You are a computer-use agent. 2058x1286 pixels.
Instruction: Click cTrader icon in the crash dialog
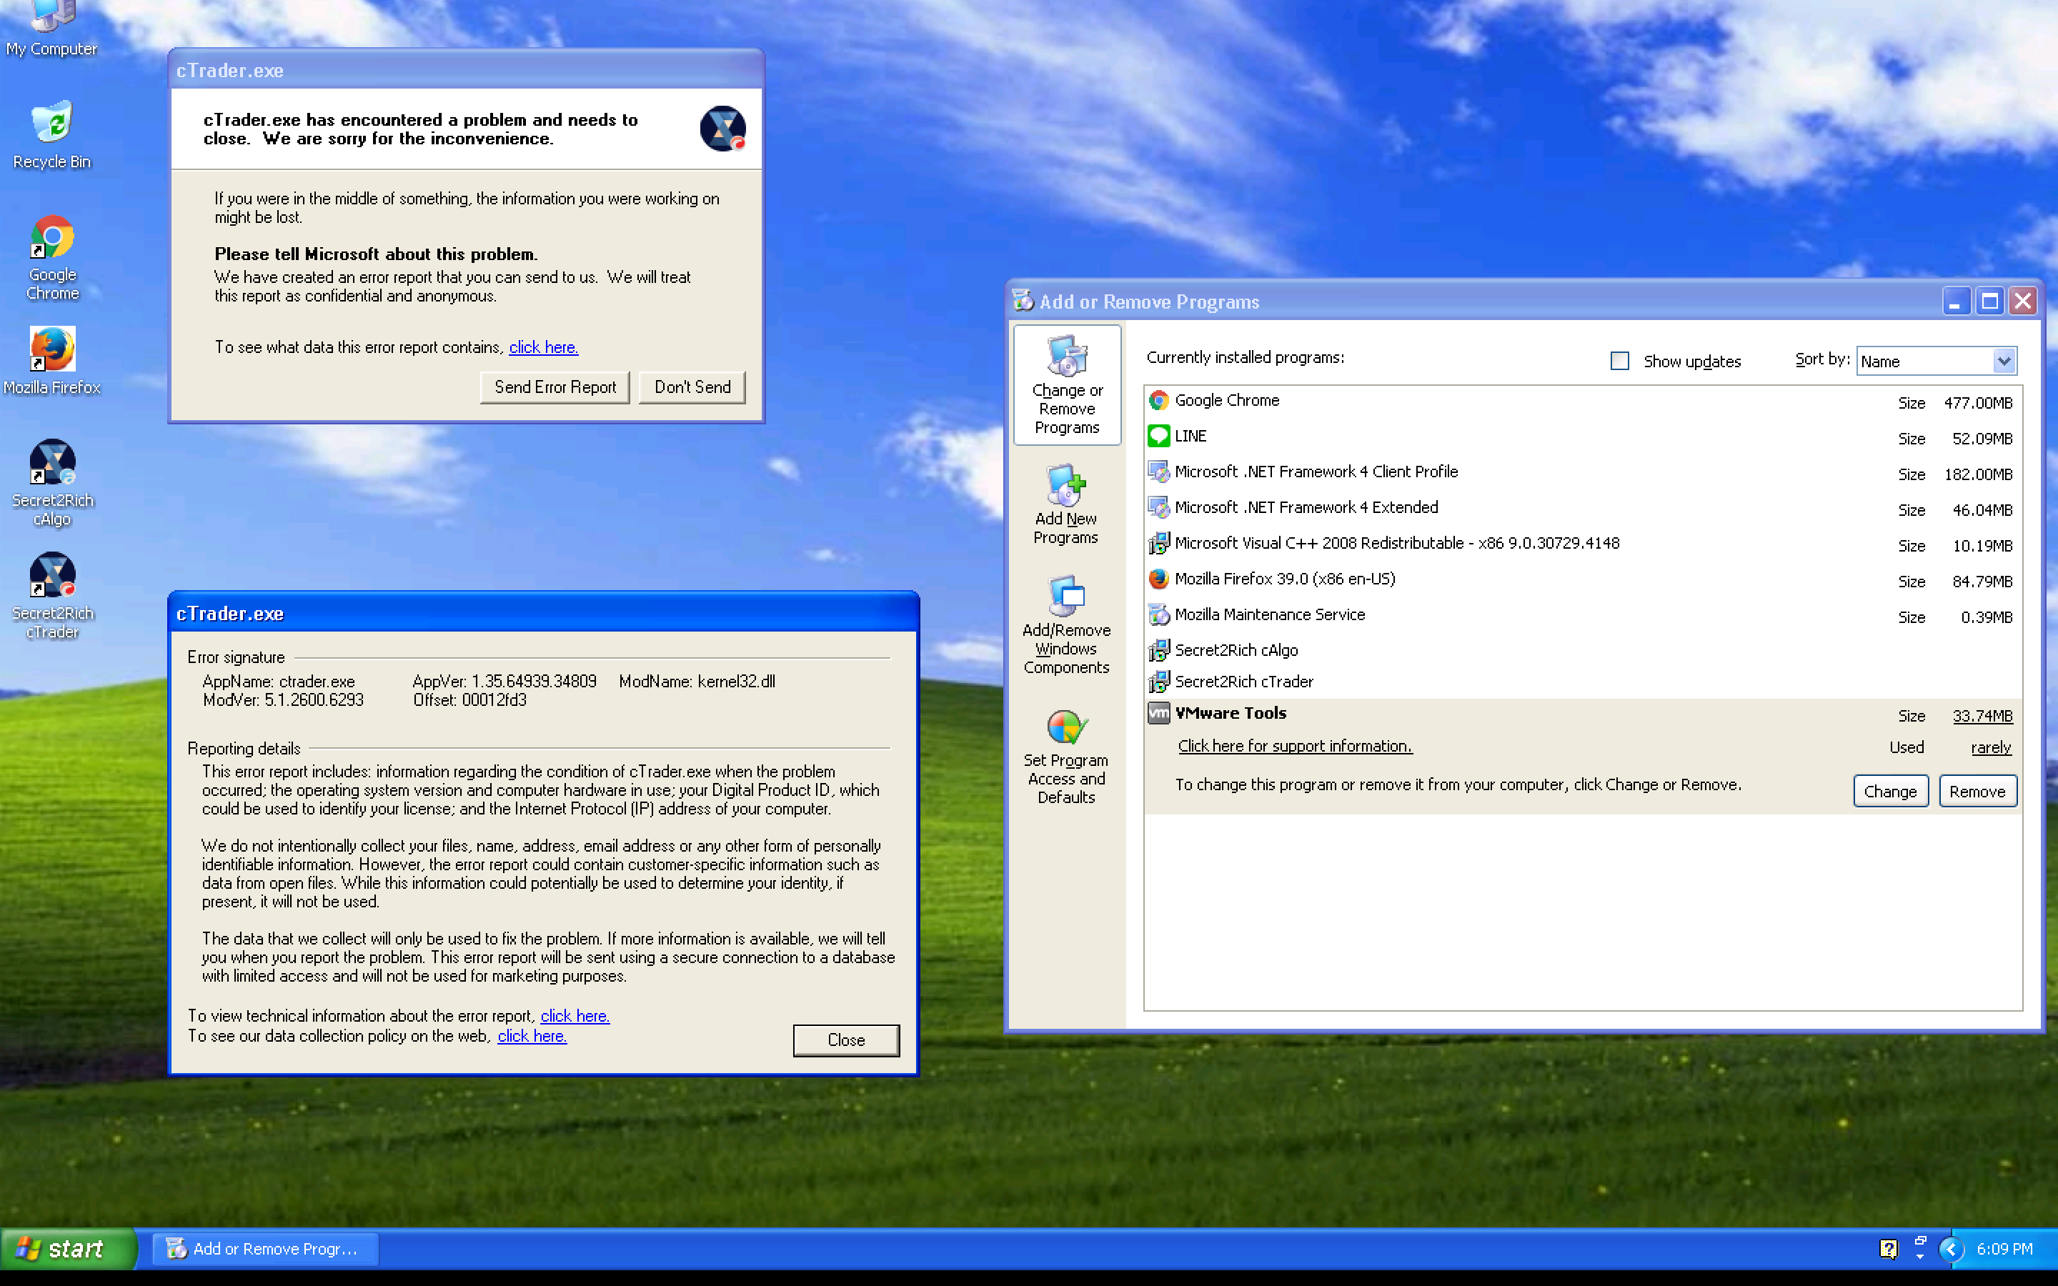[x=722, y=129]
